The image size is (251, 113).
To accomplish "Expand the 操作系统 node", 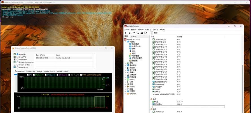I will [125, 65].
